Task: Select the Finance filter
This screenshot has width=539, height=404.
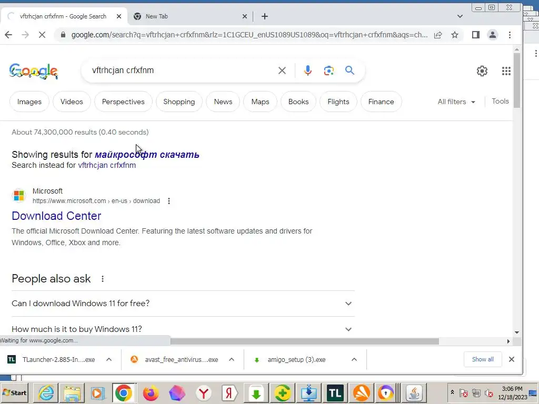Action: (381, 102)
